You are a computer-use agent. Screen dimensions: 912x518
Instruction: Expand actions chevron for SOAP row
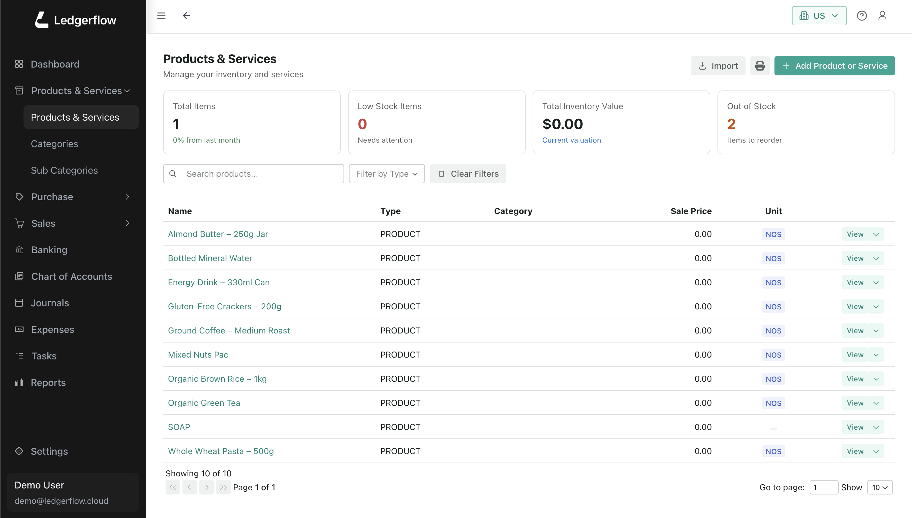[876, 427]
